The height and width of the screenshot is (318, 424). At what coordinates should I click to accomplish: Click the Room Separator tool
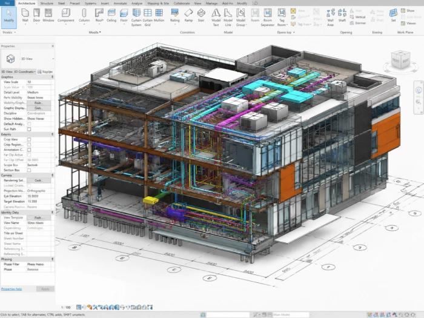point(268,18)
